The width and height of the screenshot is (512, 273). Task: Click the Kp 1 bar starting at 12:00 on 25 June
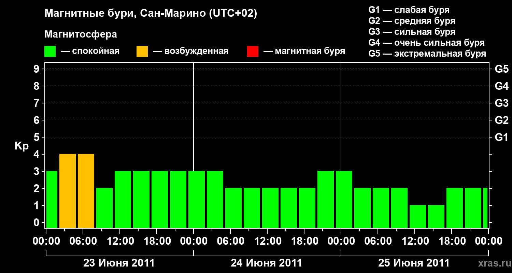coord(418,216)
